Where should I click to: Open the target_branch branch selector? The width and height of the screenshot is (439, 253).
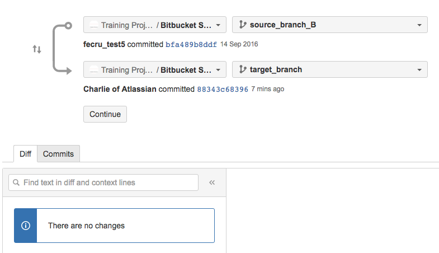click(330, 70)
